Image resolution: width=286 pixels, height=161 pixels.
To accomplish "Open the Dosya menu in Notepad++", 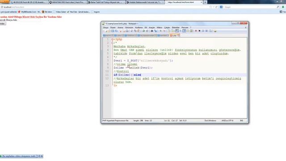I will tap(105, 28).
